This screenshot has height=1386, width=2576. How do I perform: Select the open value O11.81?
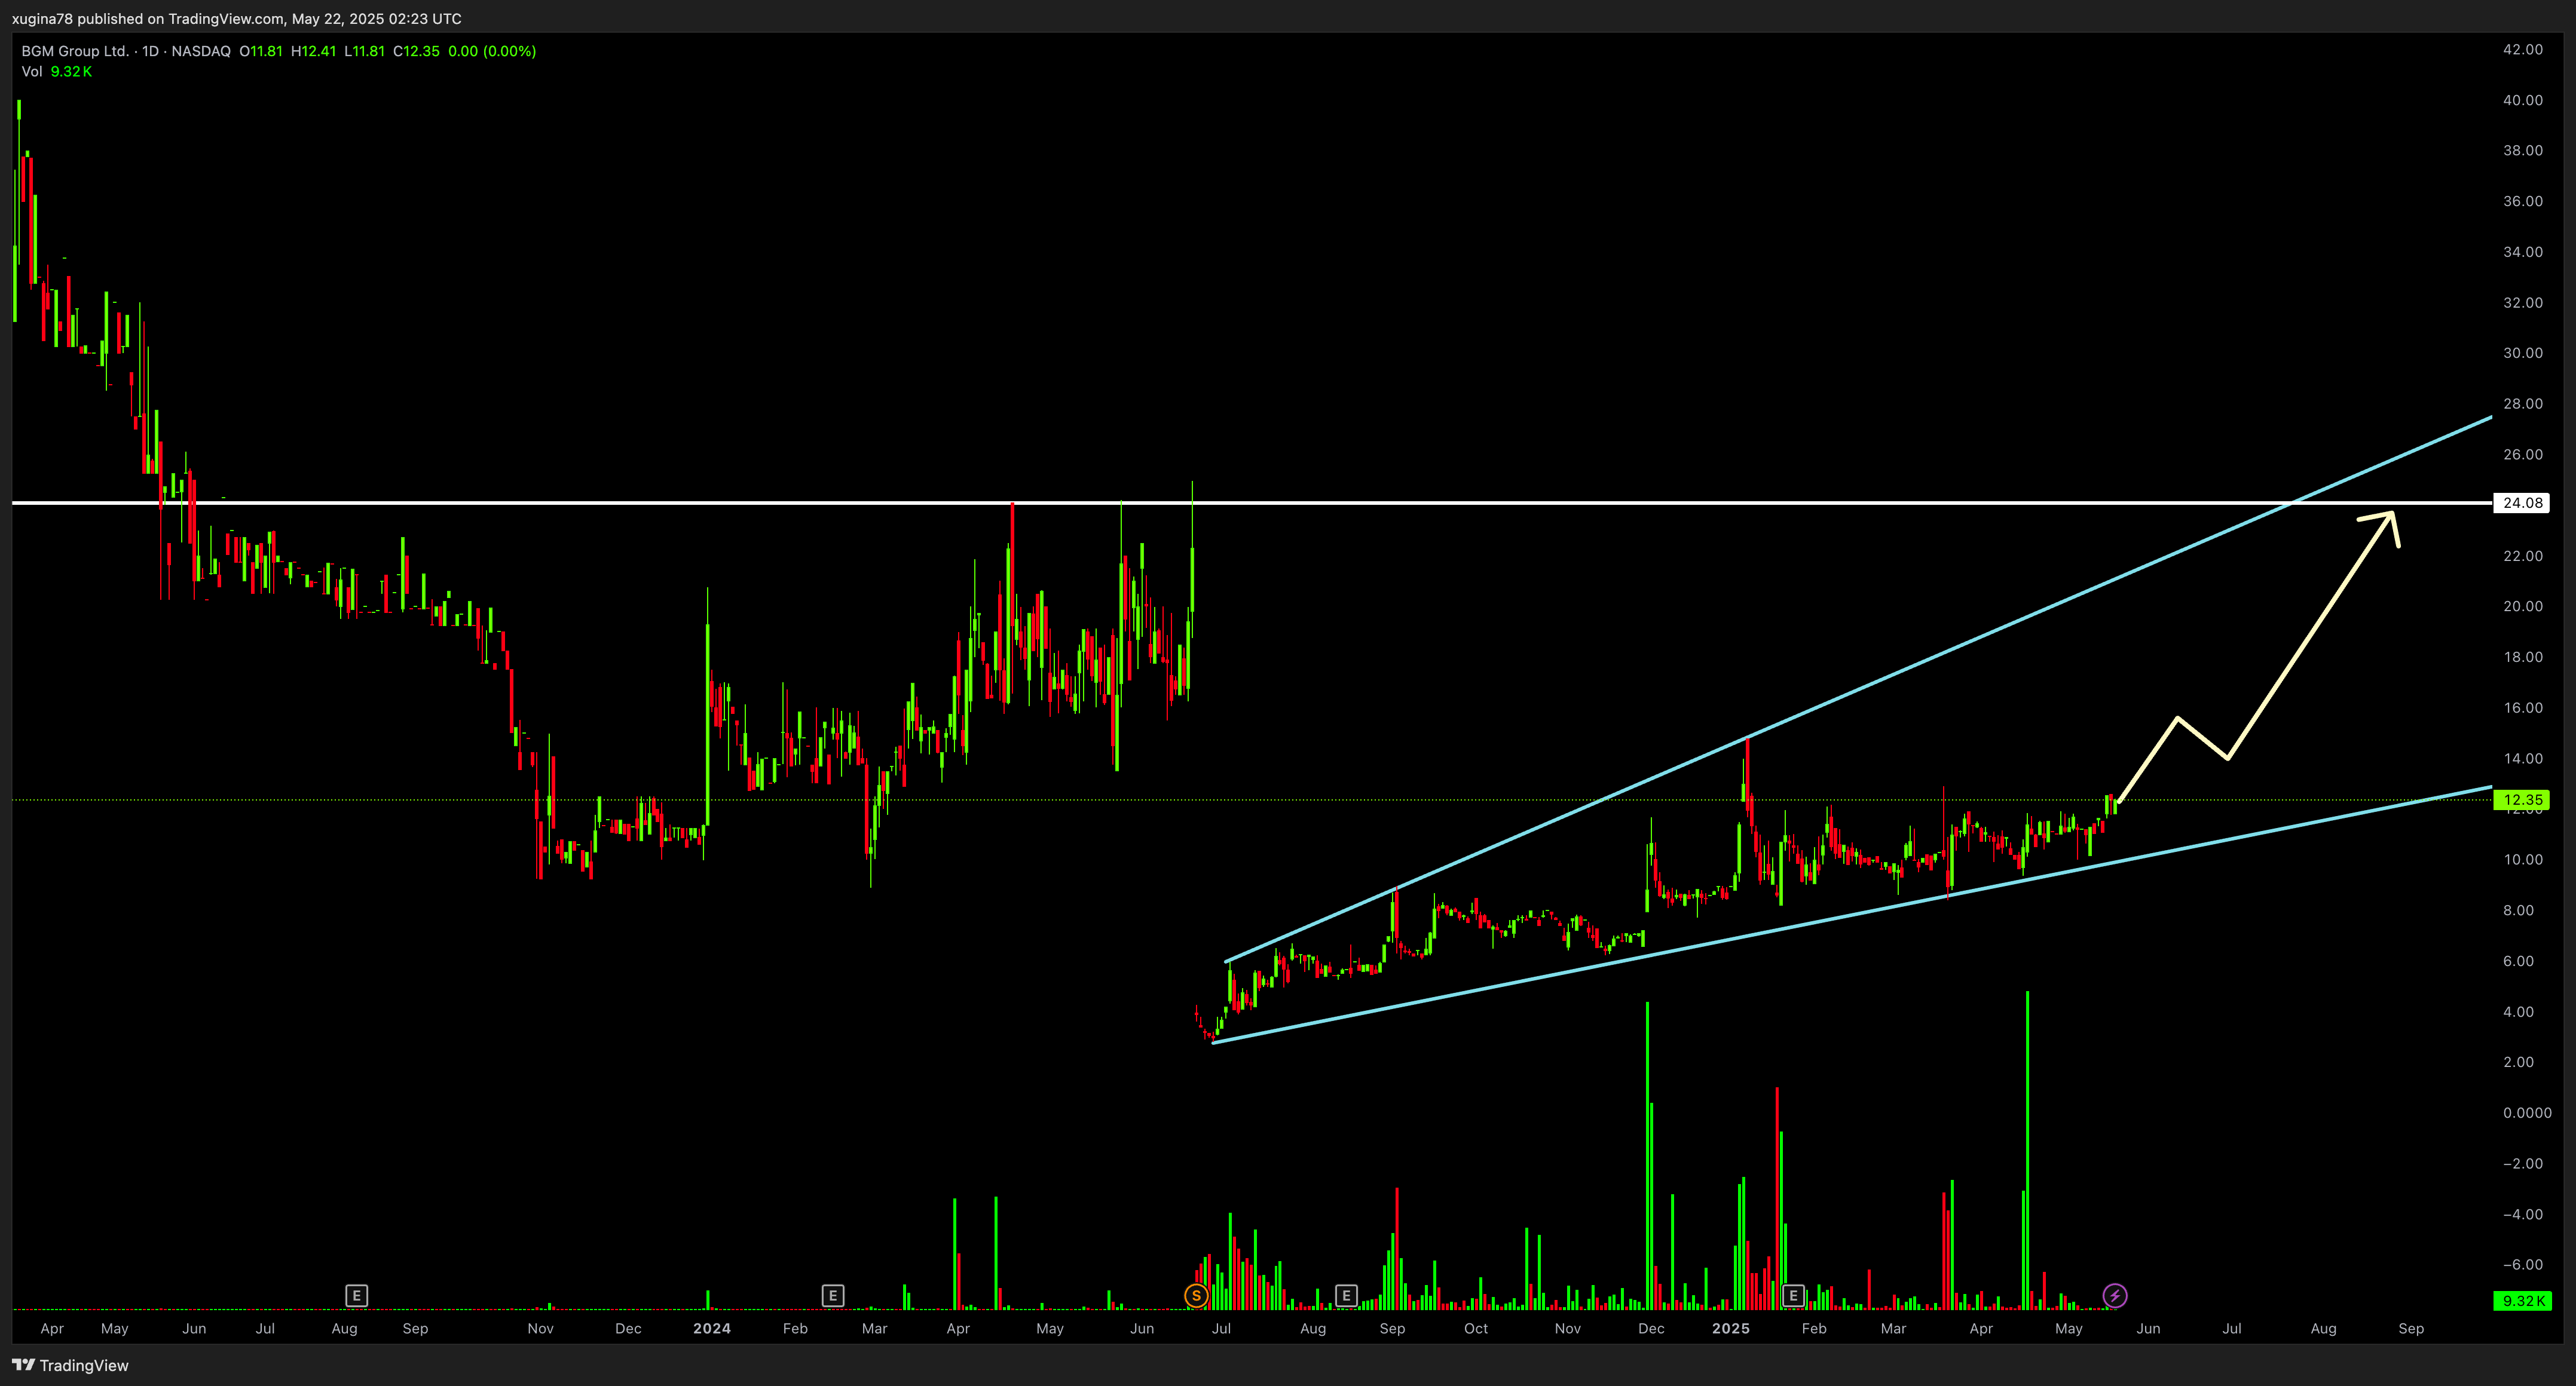(x=261, y=51)
